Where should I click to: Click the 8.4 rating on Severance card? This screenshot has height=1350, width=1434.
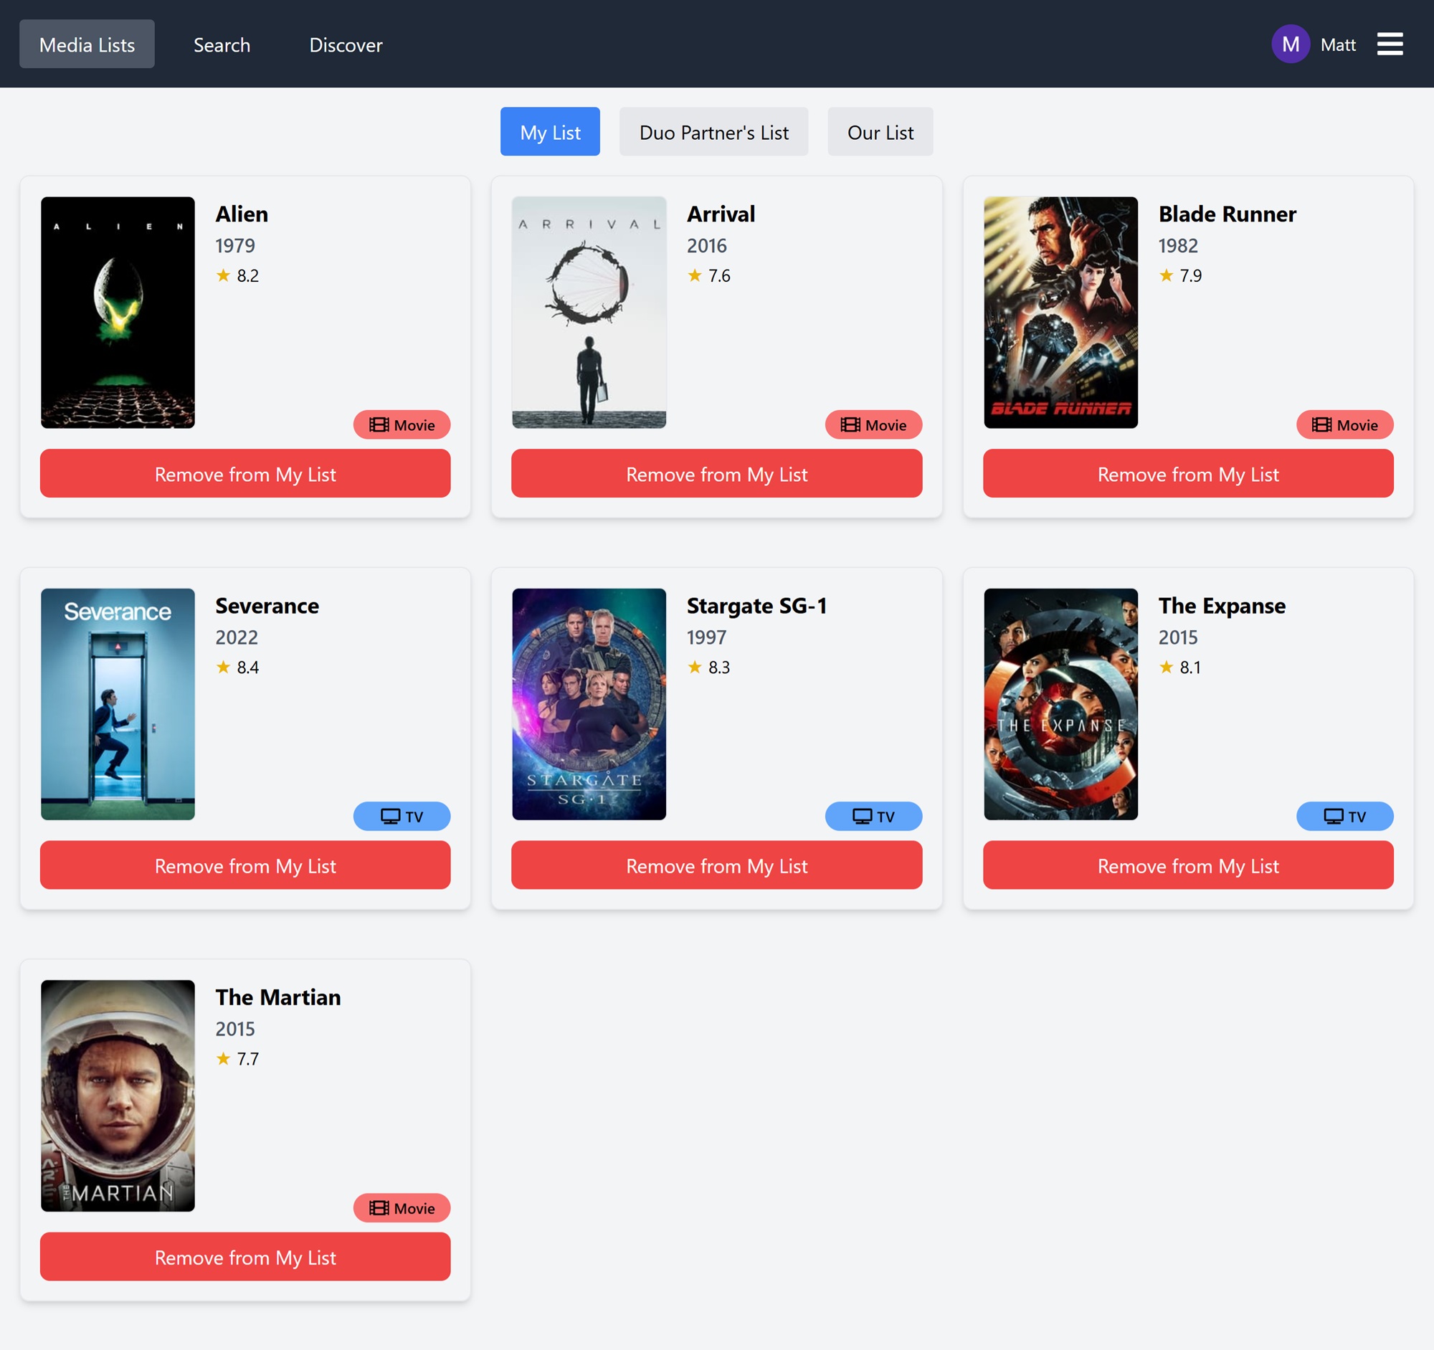point(248,667)
